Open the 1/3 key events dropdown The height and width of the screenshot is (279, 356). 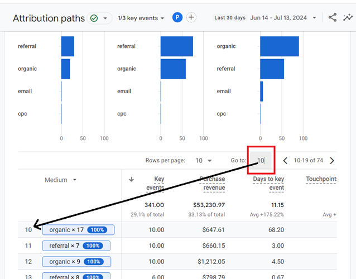point(141,18)
